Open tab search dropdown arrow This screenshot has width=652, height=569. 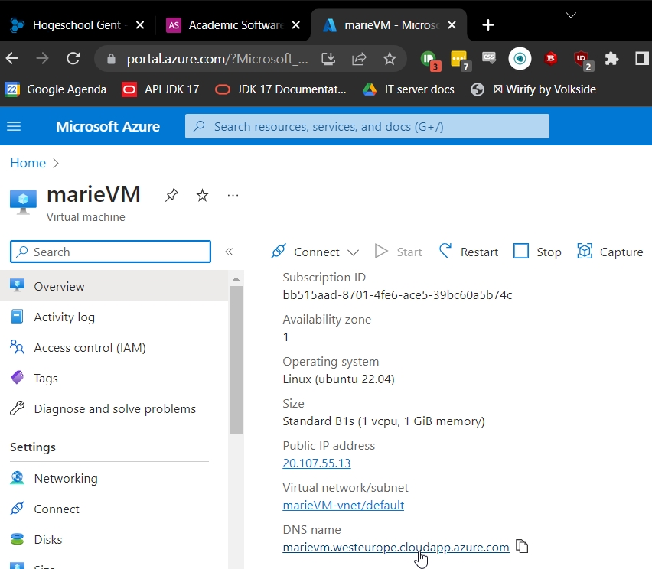coord(572,15)
